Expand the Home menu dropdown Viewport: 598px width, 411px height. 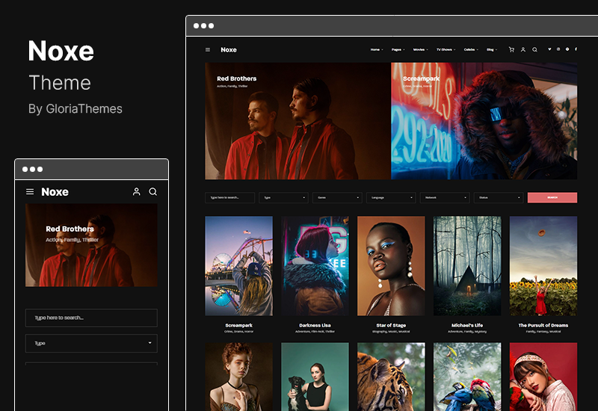pos(377,49)
